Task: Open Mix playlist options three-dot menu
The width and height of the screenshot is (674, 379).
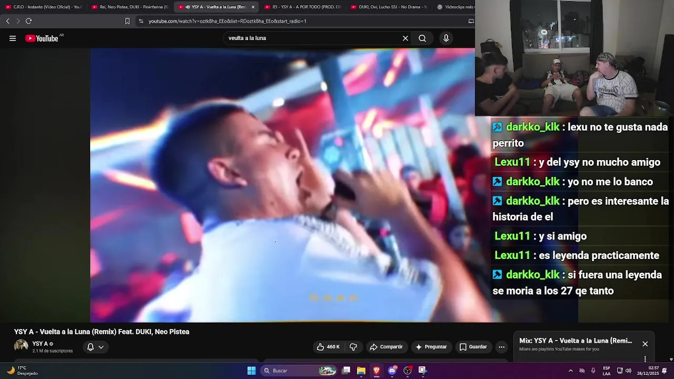Action: tap(645, 359)
